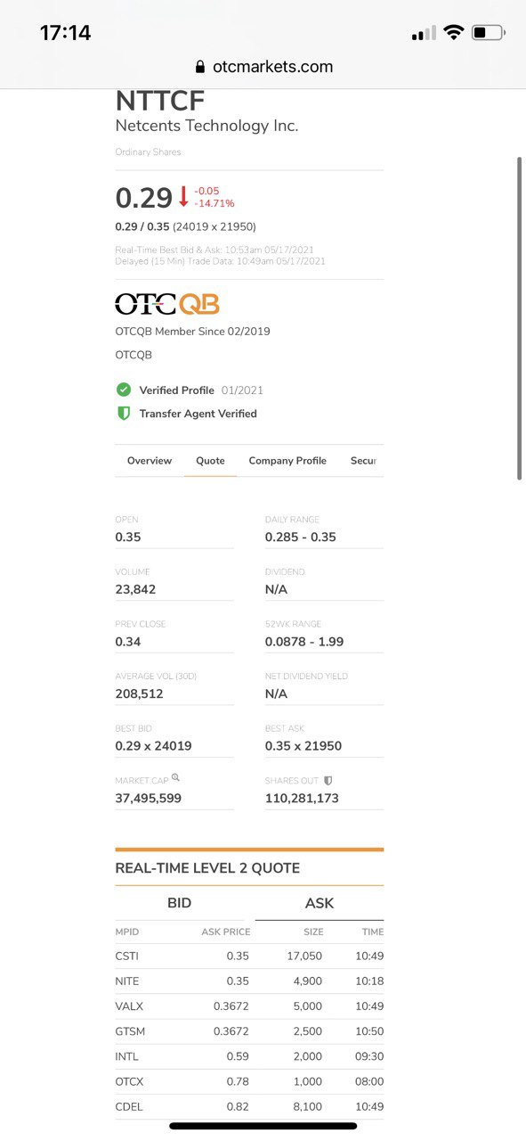
Task: Tap the battery icon in the status bar
Action: (488, 31)
